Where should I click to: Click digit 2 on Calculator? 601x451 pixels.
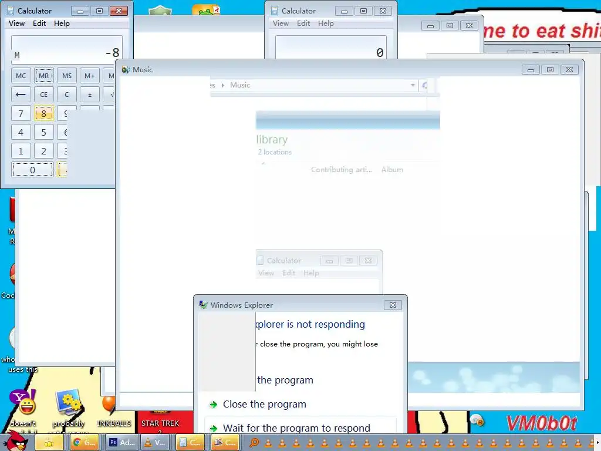[43, 151]
